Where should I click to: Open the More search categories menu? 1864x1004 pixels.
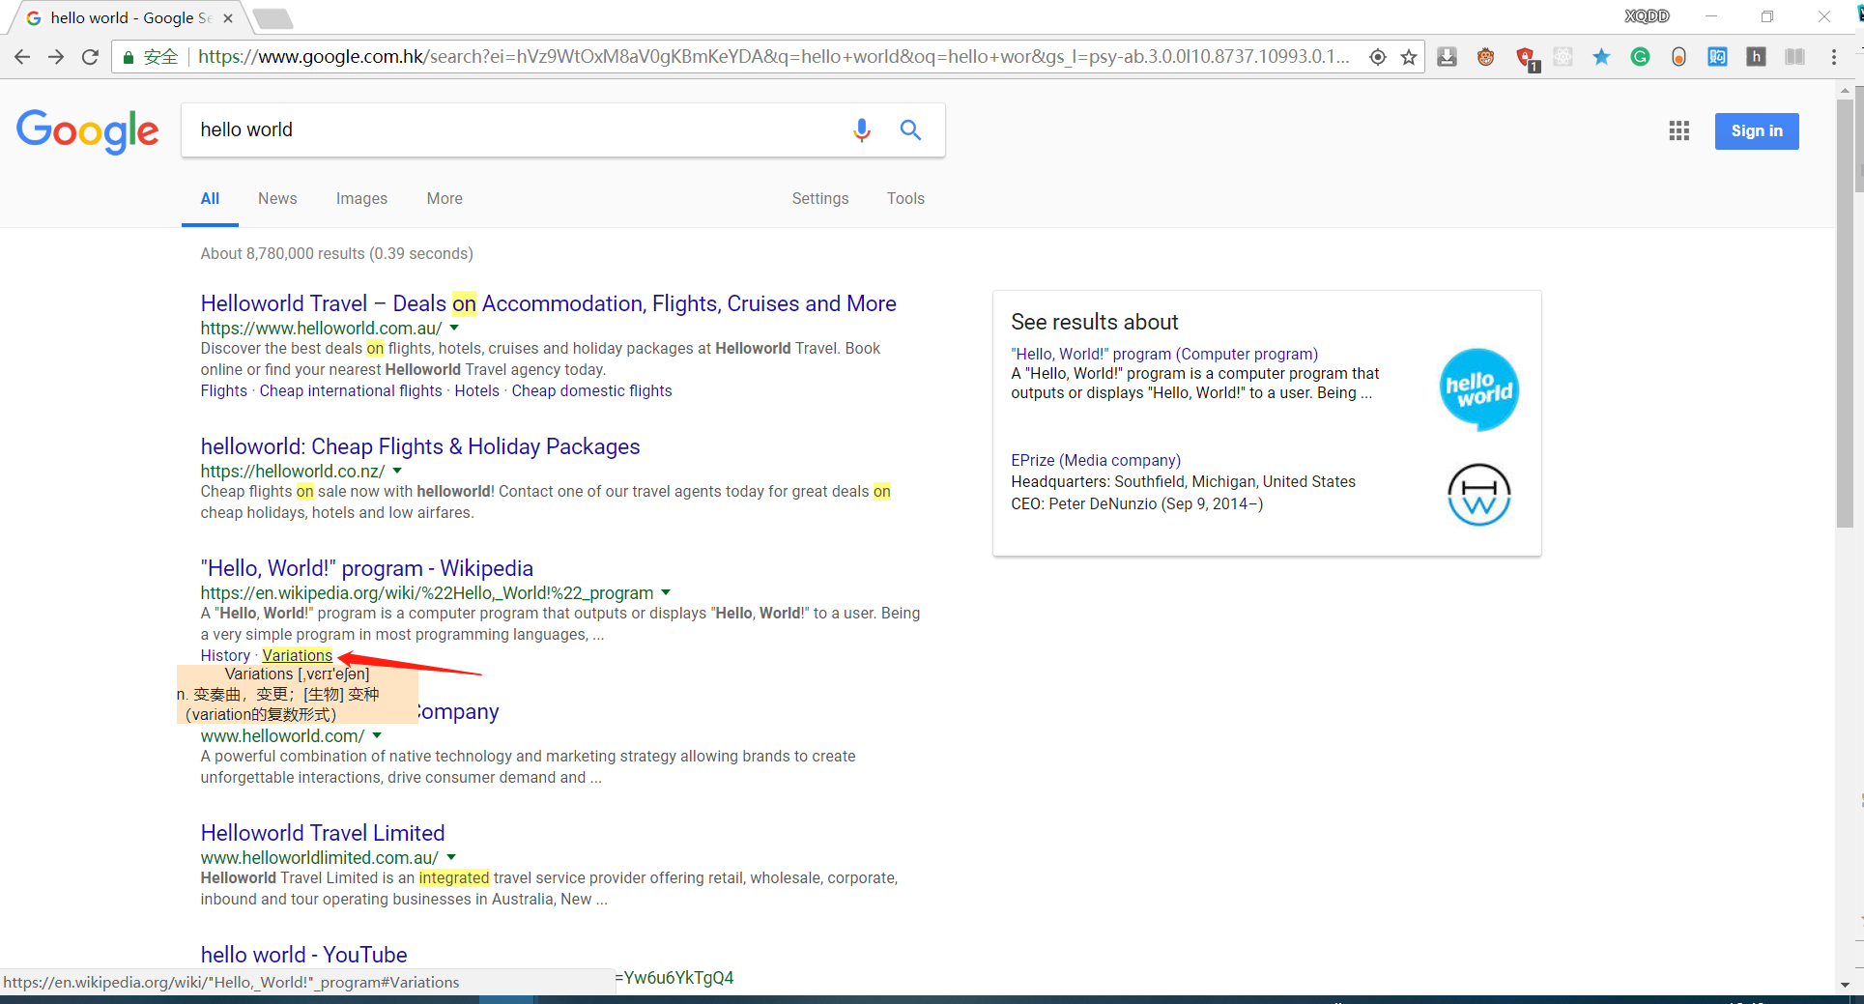444,198
